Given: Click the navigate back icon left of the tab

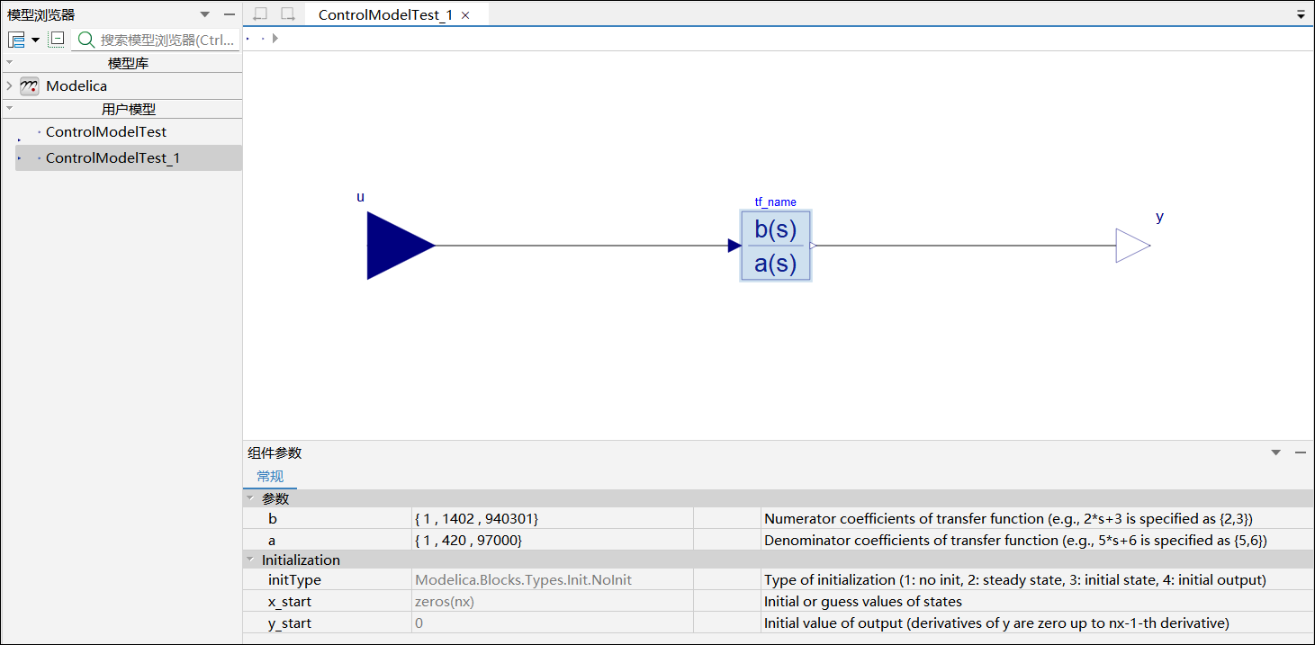Looking at the screenshot, I should pyautogui.click(x=260, y=14).
